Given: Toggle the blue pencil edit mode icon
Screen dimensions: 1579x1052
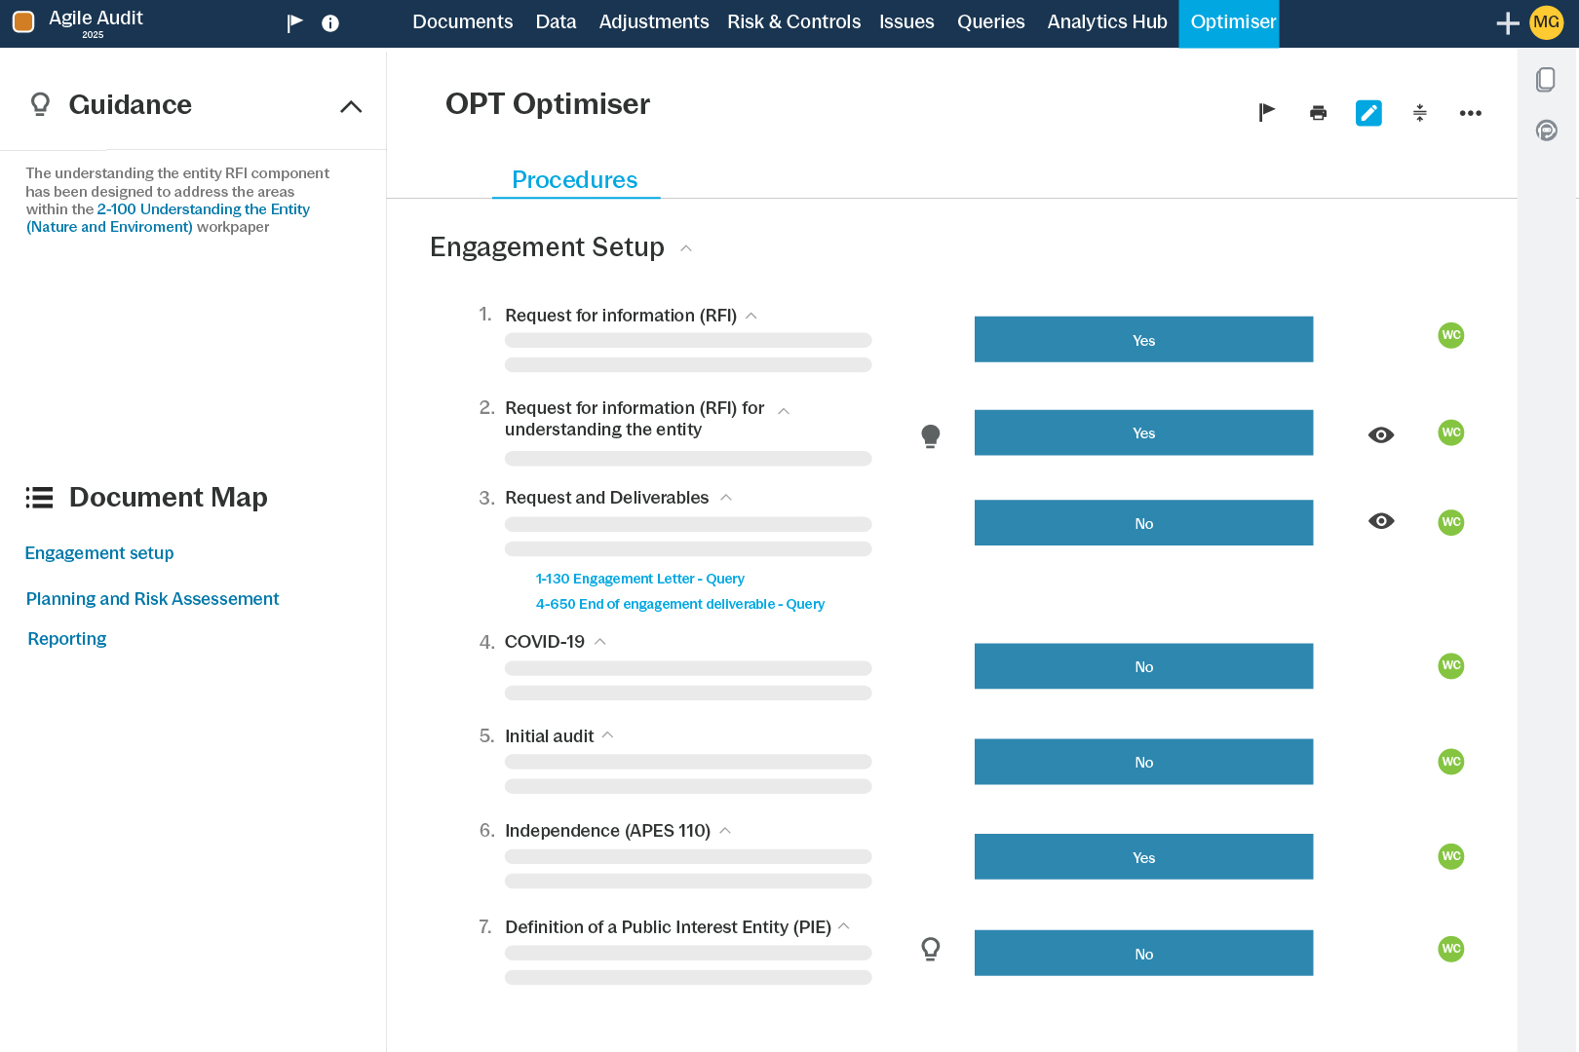Looking at the screenshot, I should coord(1368,113).
